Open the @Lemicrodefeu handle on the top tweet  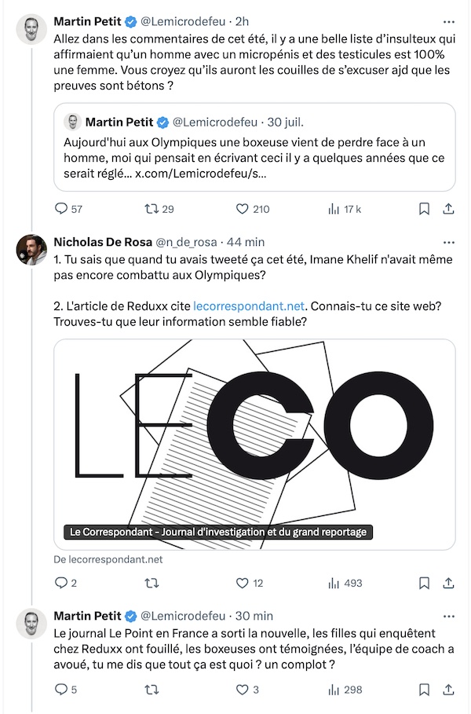click(182, 21)
